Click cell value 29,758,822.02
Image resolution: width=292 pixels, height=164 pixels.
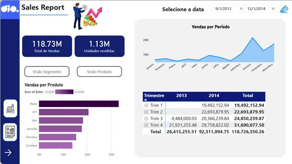(x=215, y=125)
